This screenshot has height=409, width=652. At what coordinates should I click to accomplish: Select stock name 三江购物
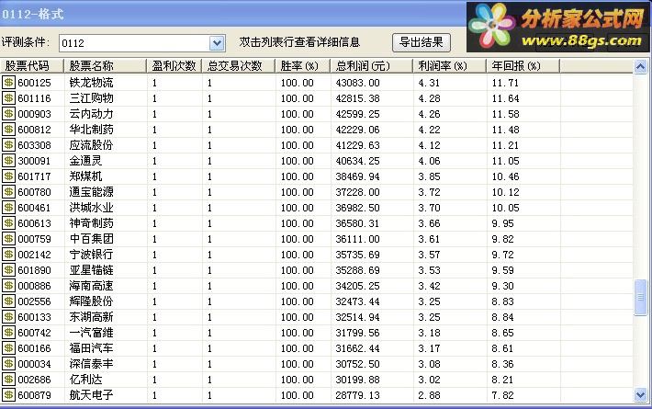[x=91, y=98]
